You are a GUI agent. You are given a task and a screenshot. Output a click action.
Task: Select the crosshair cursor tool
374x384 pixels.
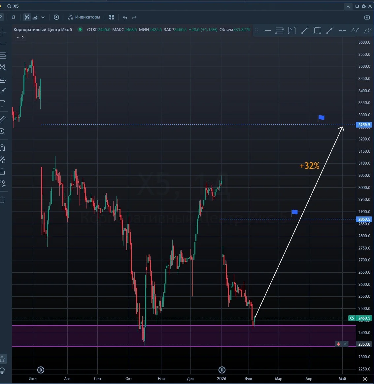2,32
